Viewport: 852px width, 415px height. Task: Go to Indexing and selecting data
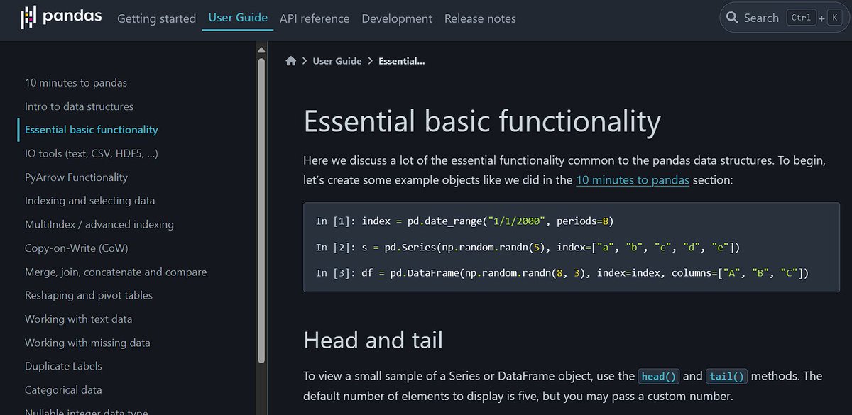[x=89, y=201]
